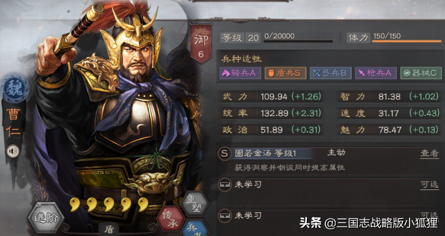Select the 重塑 hexagon button
Image resolution: width=445 pixels, height=236 pixels.
pos(195,203)
